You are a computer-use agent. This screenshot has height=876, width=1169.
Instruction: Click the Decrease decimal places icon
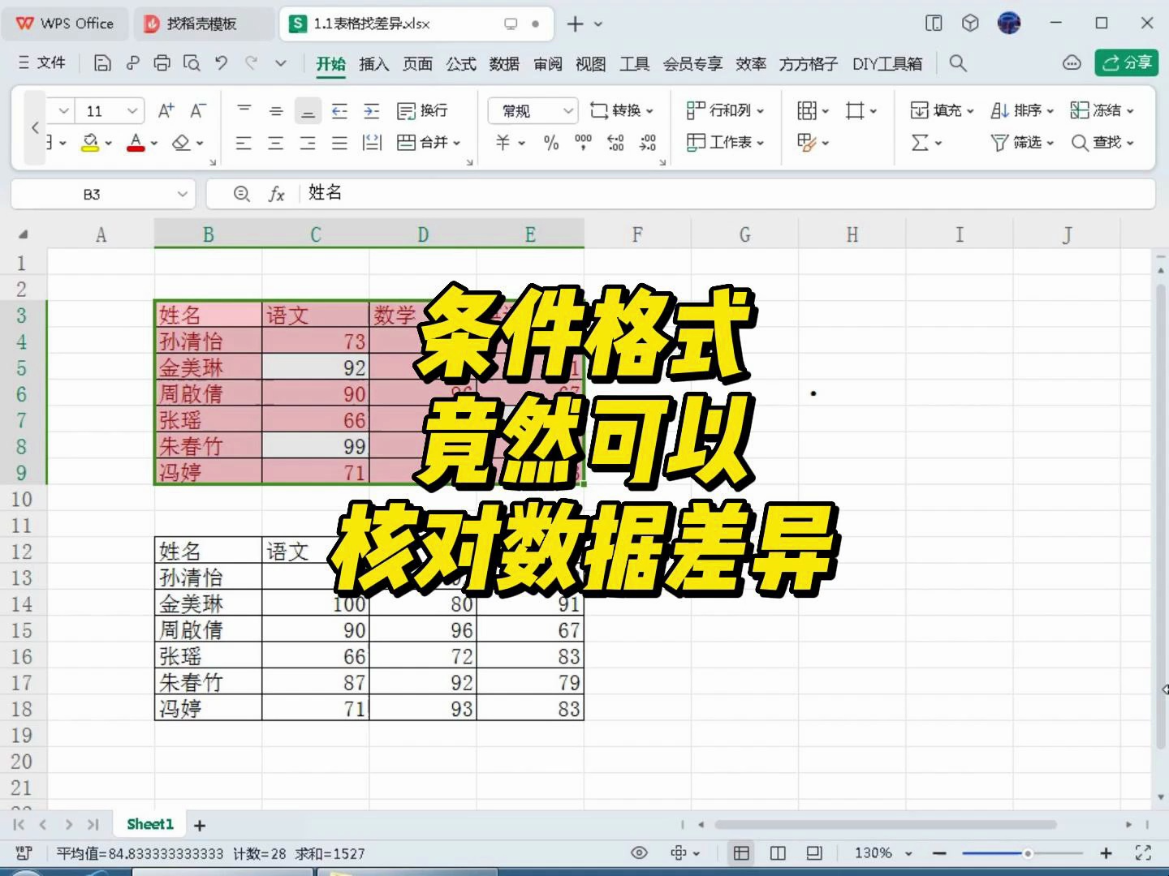pyautogui.click(x=647, y=143)
